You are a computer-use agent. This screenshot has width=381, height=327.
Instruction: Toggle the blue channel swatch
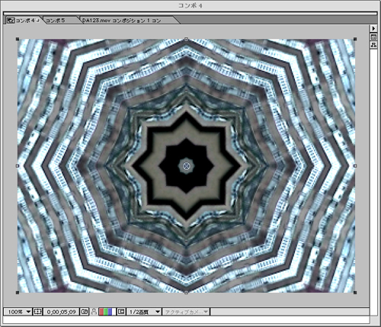(110, 312)
